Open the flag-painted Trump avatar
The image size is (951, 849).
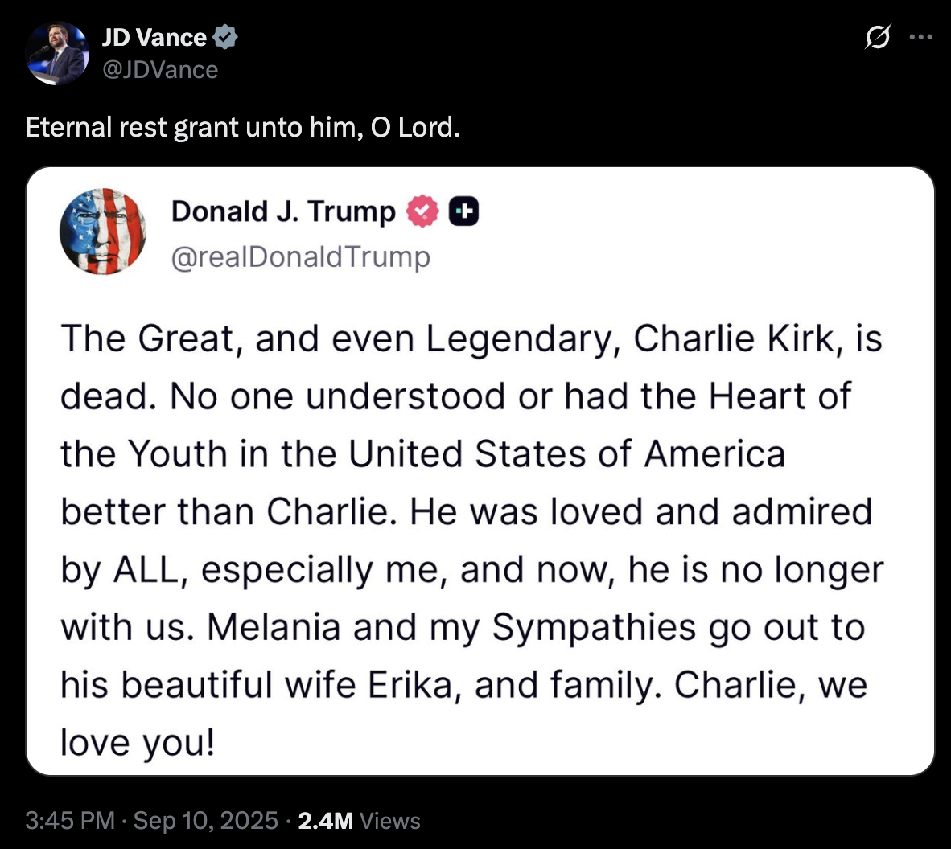[103, 232]
